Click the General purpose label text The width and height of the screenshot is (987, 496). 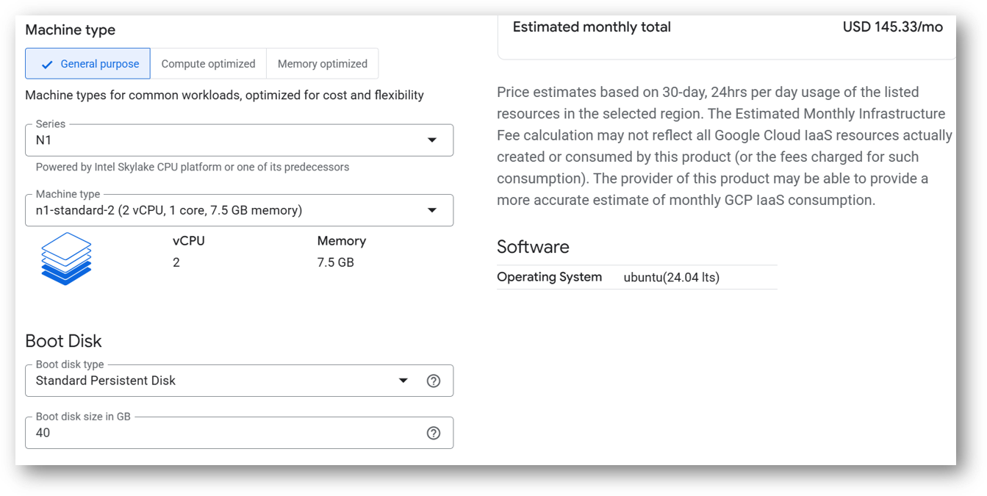100,64
